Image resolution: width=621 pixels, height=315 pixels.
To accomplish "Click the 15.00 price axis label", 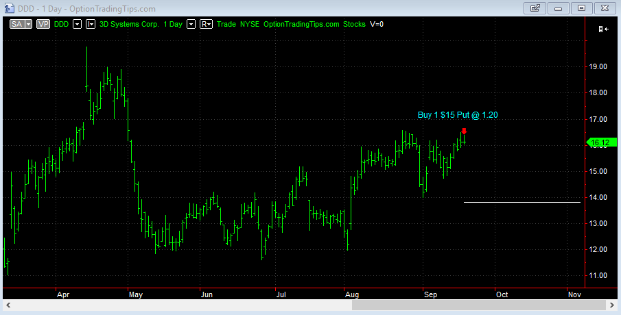I will [598, 171].
